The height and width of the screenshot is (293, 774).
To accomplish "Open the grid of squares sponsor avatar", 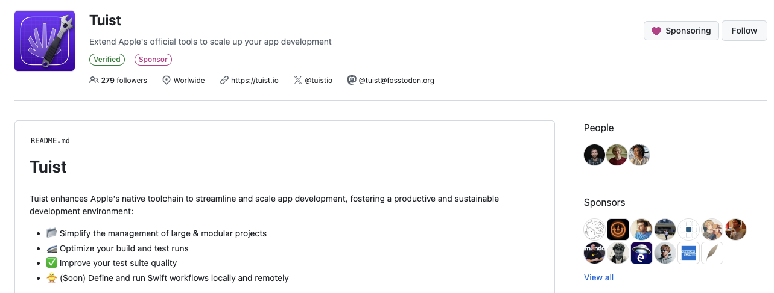I will [x=689, y=229].
